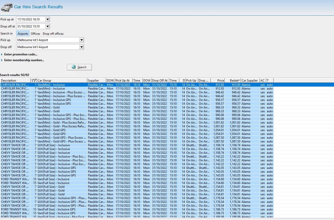Image resolution: width=334 pixels, height=220 pixels.
Task: Choose Drop off offices search mode
Action: pyautogui.click(x=53, y=34)
